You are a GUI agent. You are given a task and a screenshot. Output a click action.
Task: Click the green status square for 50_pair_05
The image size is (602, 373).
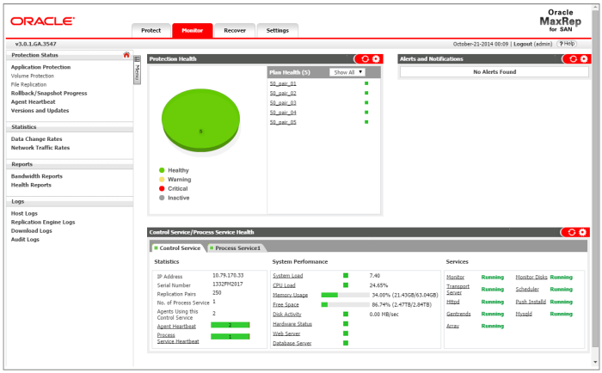click(366, 122)
